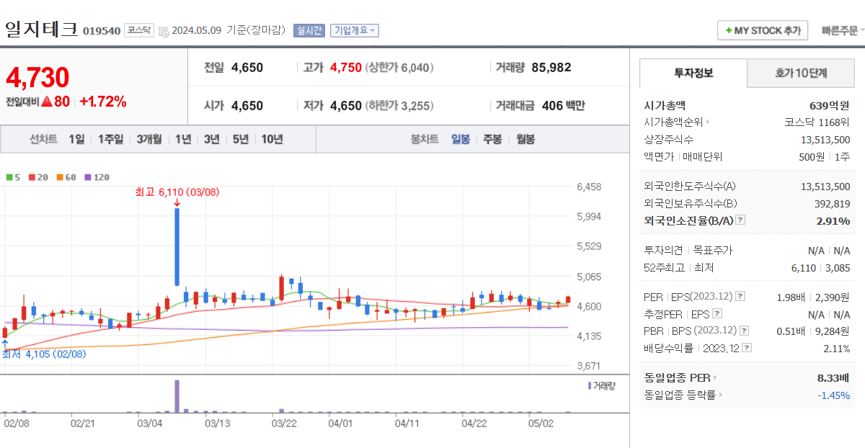Click the tall blue candle of 03/08

coord(177,247)
